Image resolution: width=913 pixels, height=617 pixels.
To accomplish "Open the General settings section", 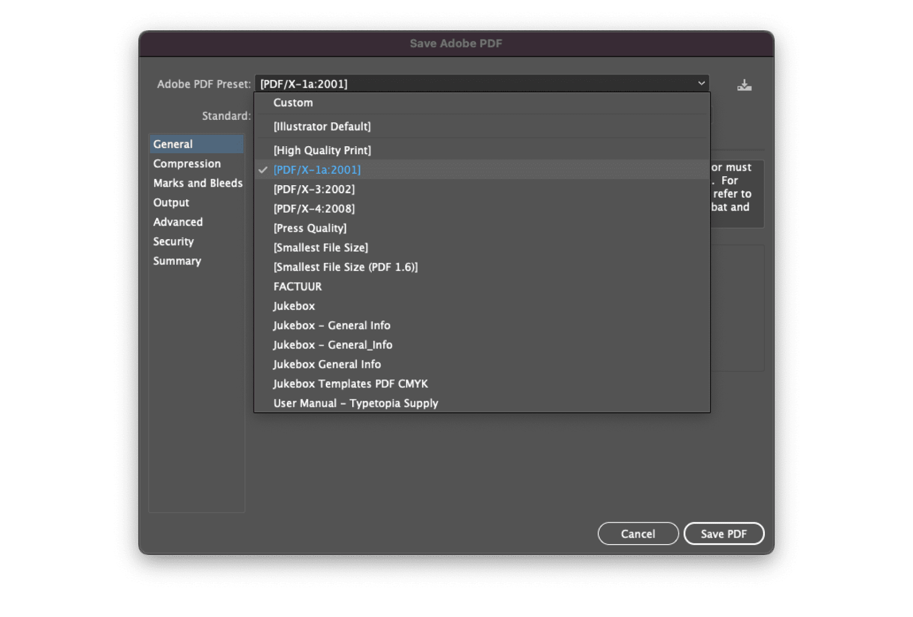I will (197, 144).
